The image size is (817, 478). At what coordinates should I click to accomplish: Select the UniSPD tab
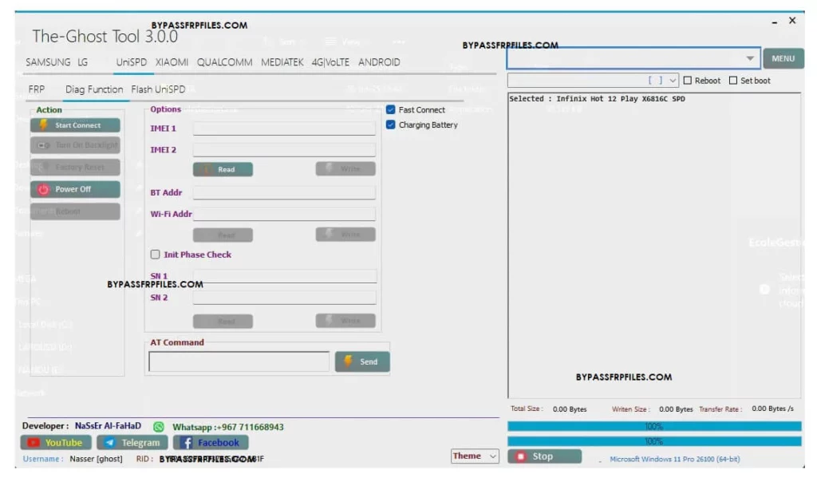click(132, 62)
